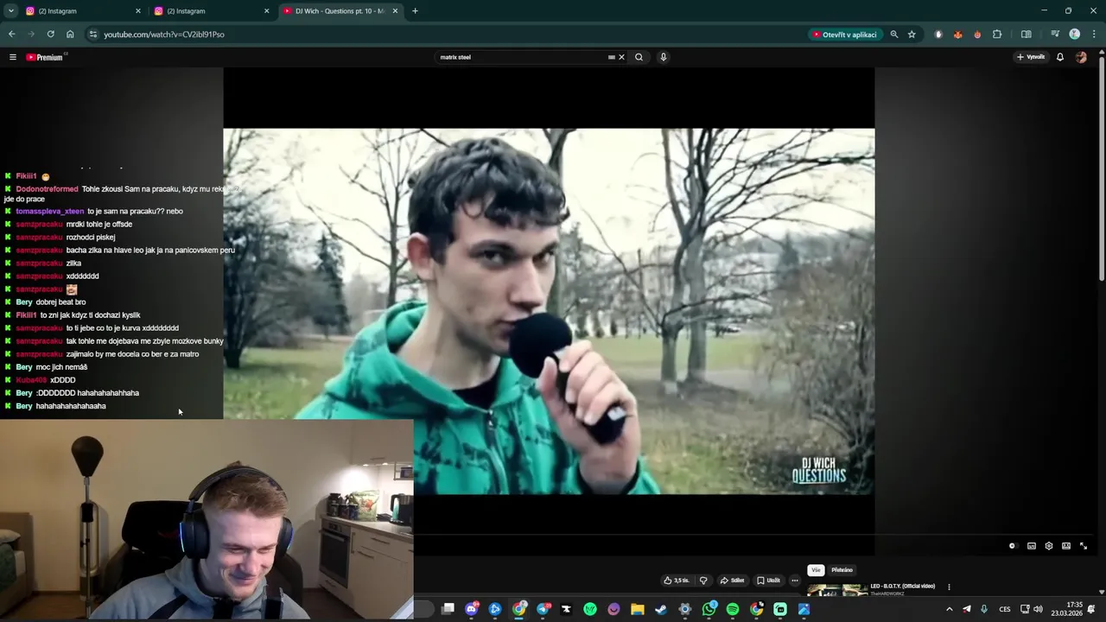Open the Chrome three-dot menu
The height and width of the screenshot is (622, 1106).
pos(1092,35)
